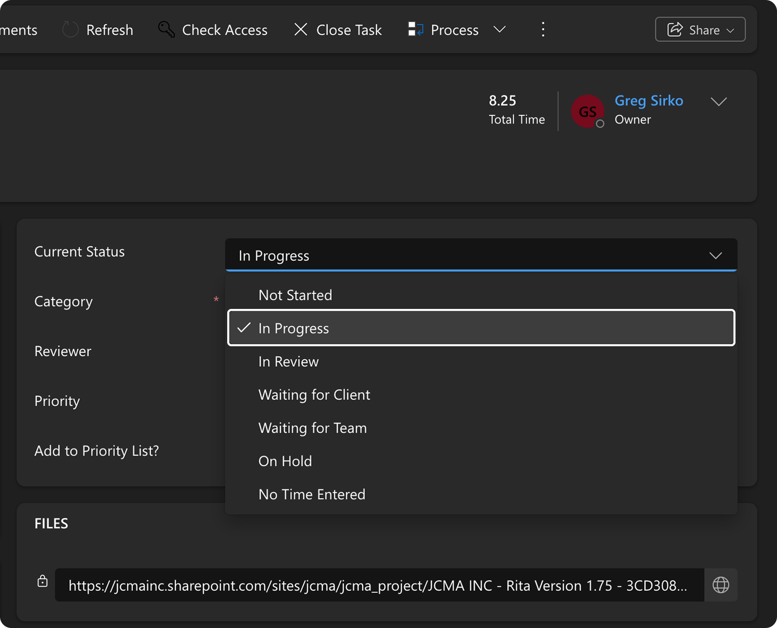Click the Refresh circular arrow icon
Viewport: 777px width, 628px height.
[70, 29]
